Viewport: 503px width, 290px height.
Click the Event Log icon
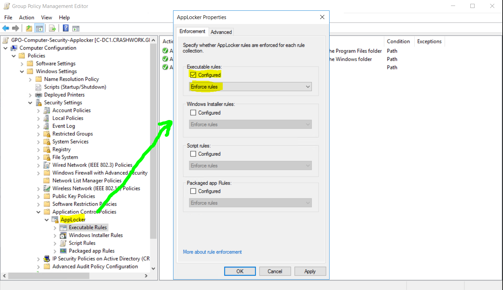pos(47,126)
